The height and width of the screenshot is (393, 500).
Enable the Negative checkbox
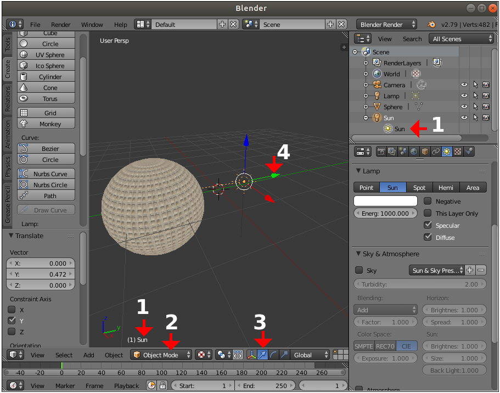[x=428, y=201]
